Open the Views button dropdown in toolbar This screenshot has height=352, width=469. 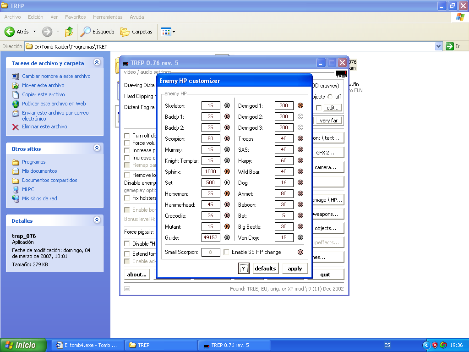tap(174, 32)
